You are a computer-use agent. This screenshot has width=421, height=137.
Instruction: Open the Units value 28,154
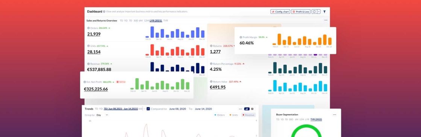click(x=94, y=52)
